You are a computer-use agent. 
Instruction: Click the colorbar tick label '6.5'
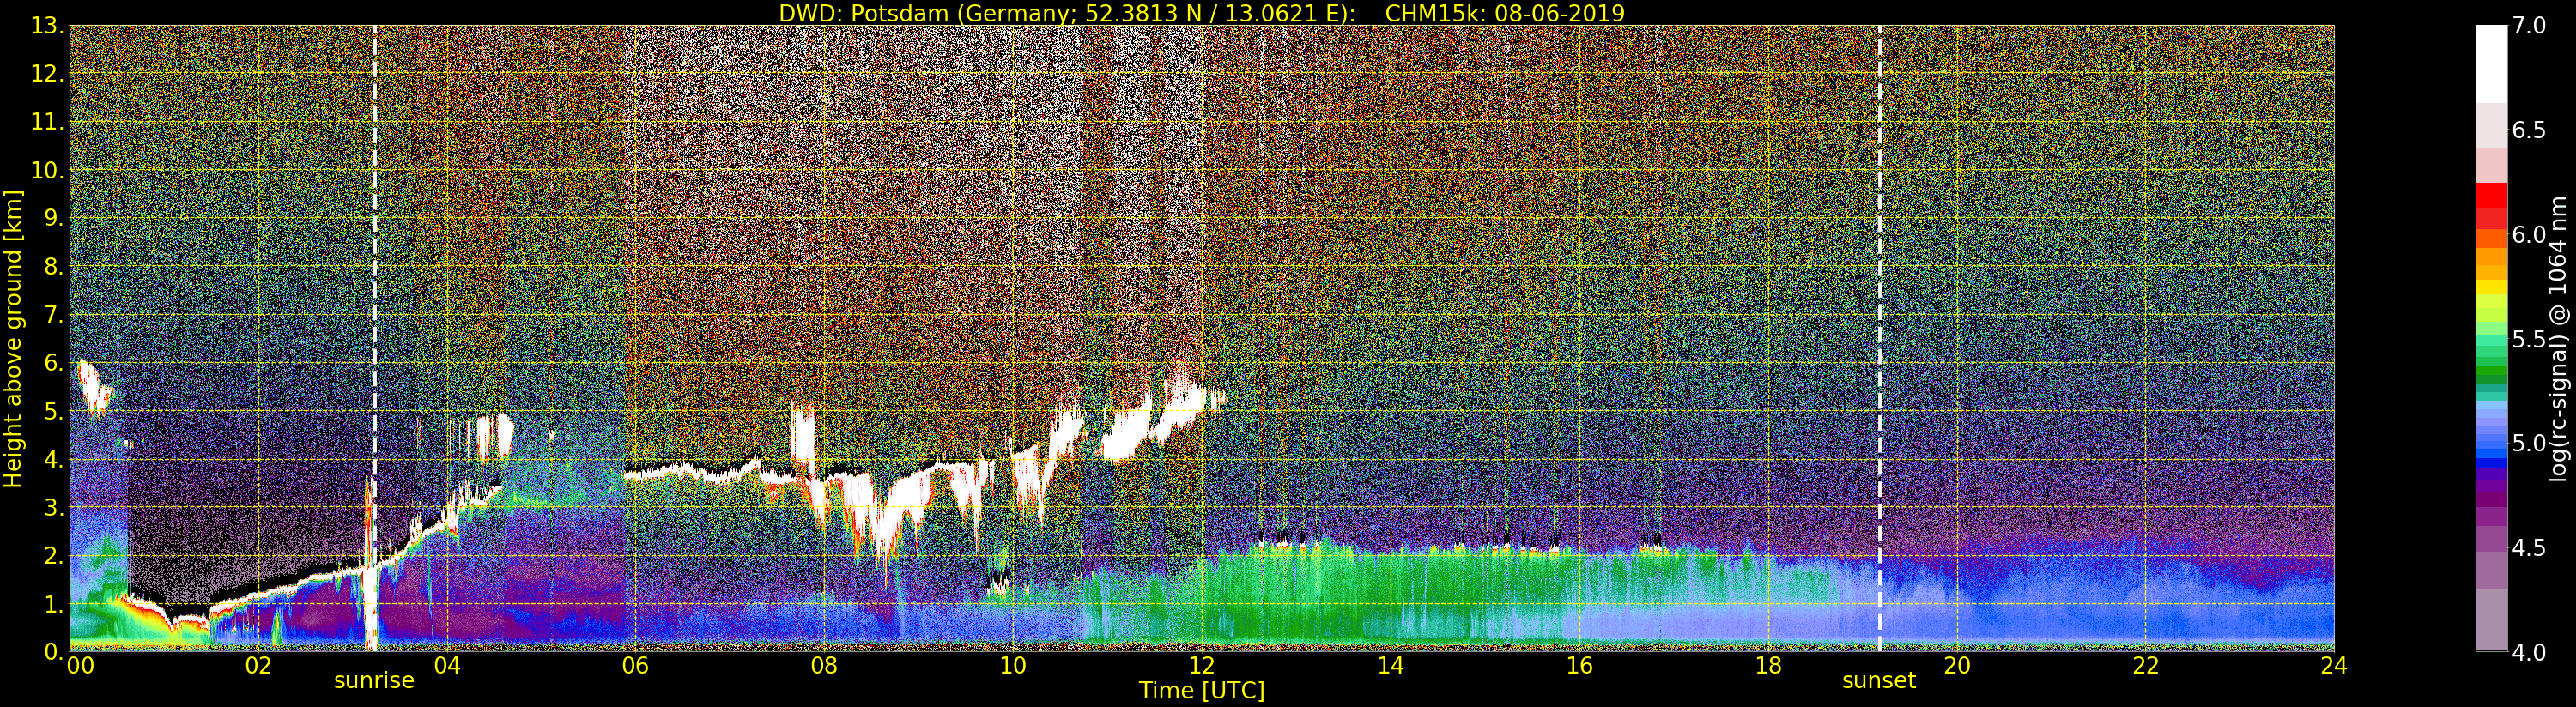pos(2529,130)
